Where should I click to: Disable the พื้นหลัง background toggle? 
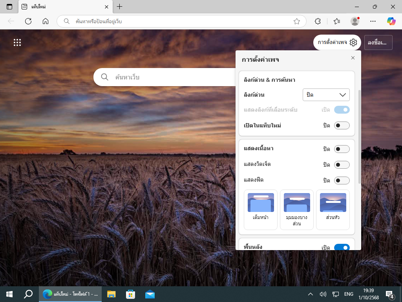[342, 247]
